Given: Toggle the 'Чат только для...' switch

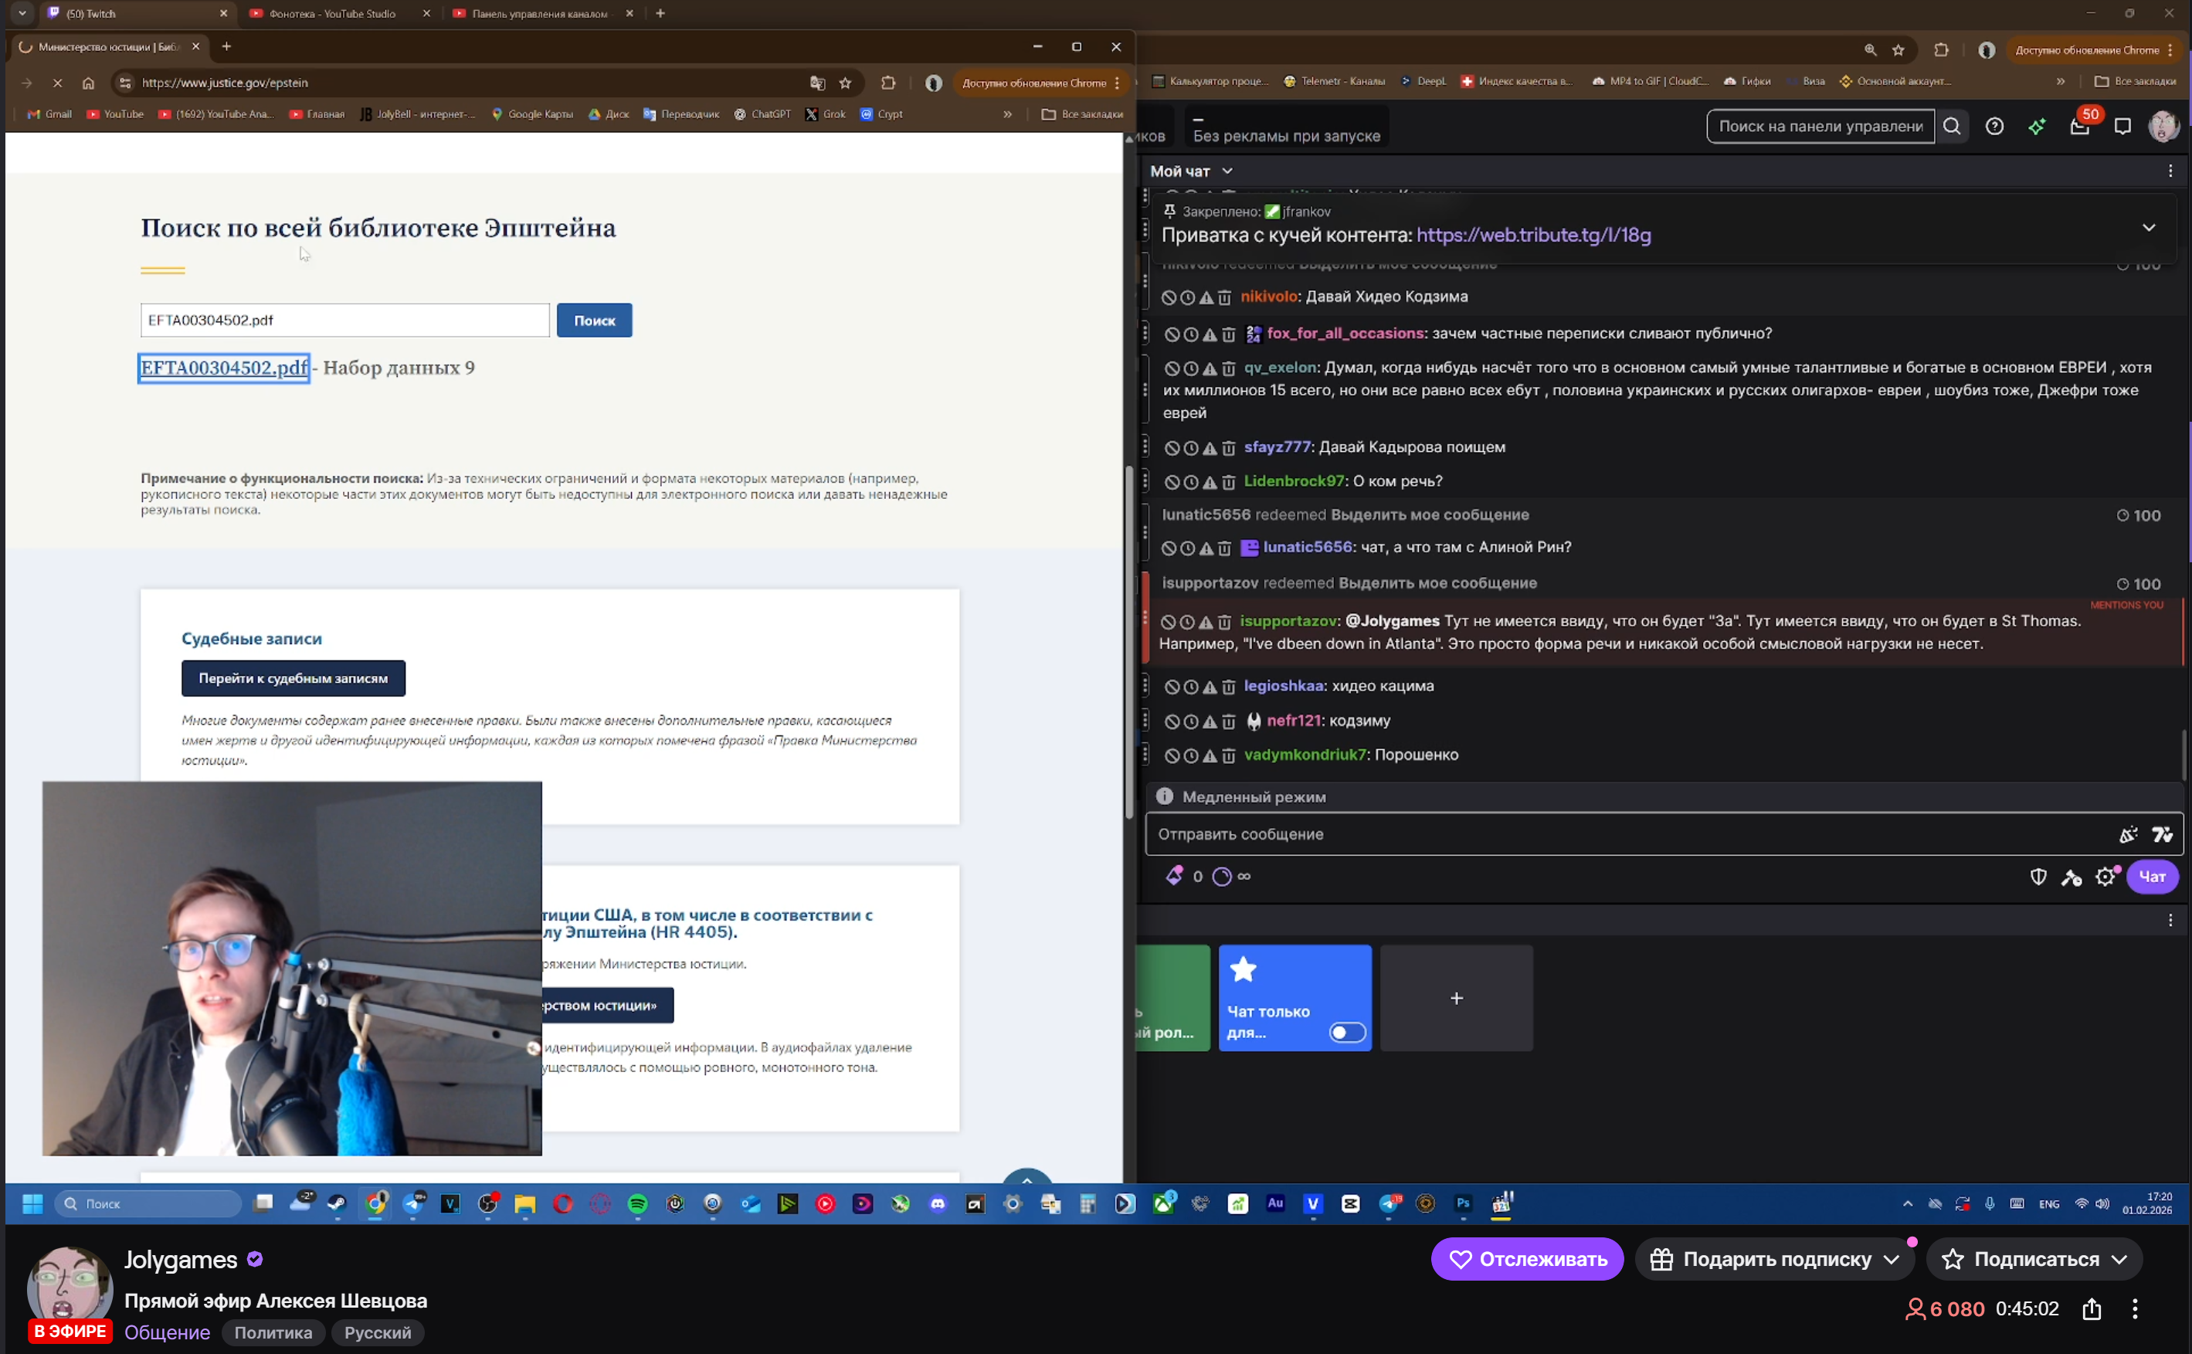Looking at the screenshot, I should pyautogui.click(x=1347, y=1033).
